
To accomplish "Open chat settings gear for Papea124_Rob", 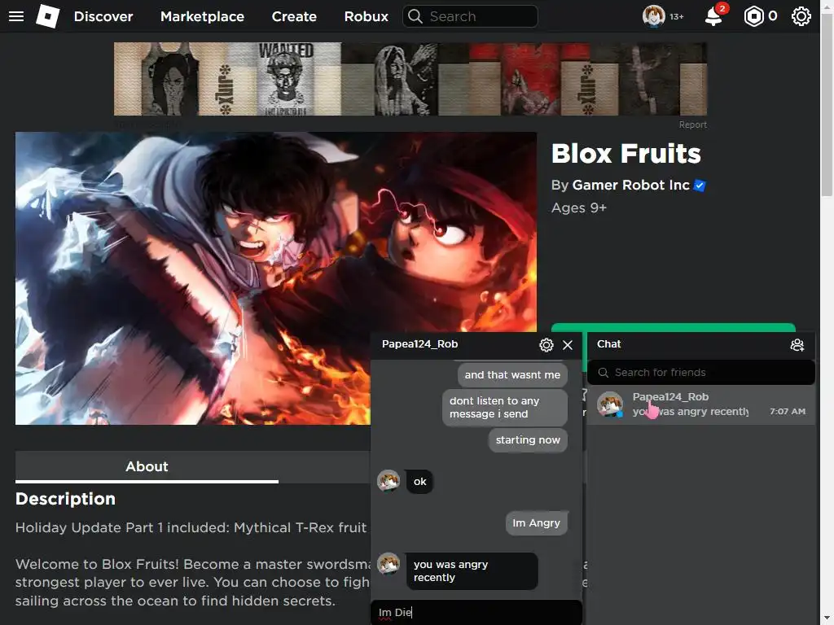I will [546, 345].
